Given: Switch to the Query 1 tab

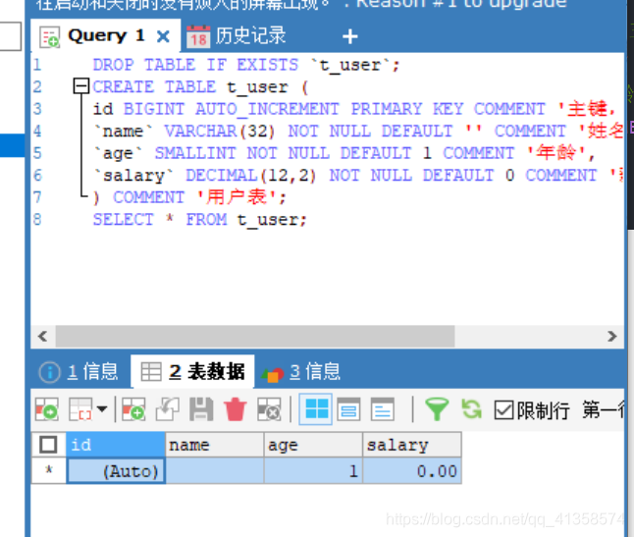Looking at the screenshot, I should pos(106,36).
